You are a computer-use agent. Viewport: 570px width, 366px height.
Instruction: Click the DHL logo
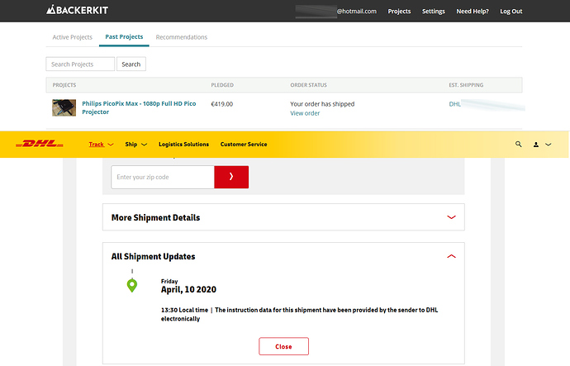(x=40, y=144)
